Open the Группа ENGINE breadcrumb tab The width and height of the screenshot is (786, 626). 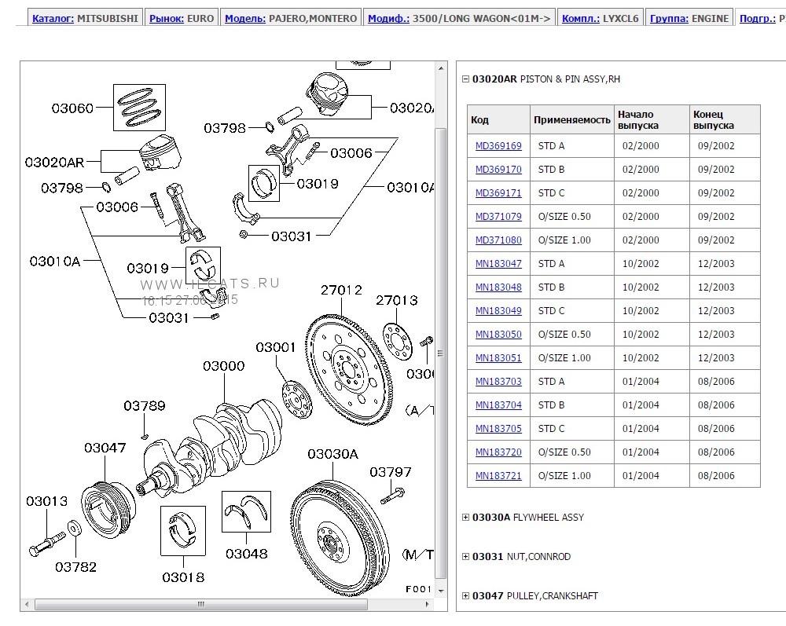(x=670, y=18)
